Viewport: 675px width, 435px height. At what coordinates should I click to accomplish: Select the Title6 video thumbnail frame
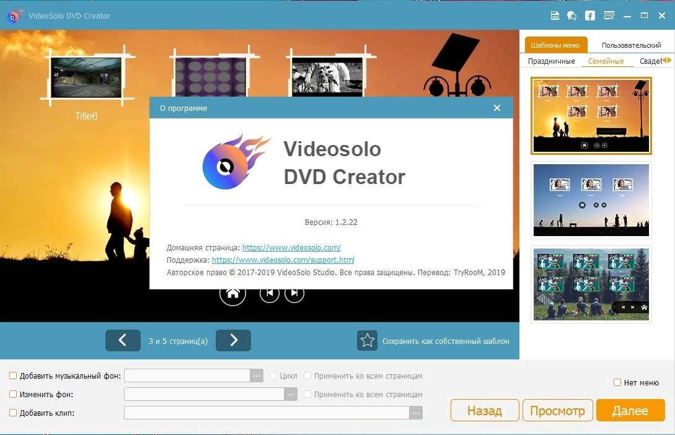point(87,77)
